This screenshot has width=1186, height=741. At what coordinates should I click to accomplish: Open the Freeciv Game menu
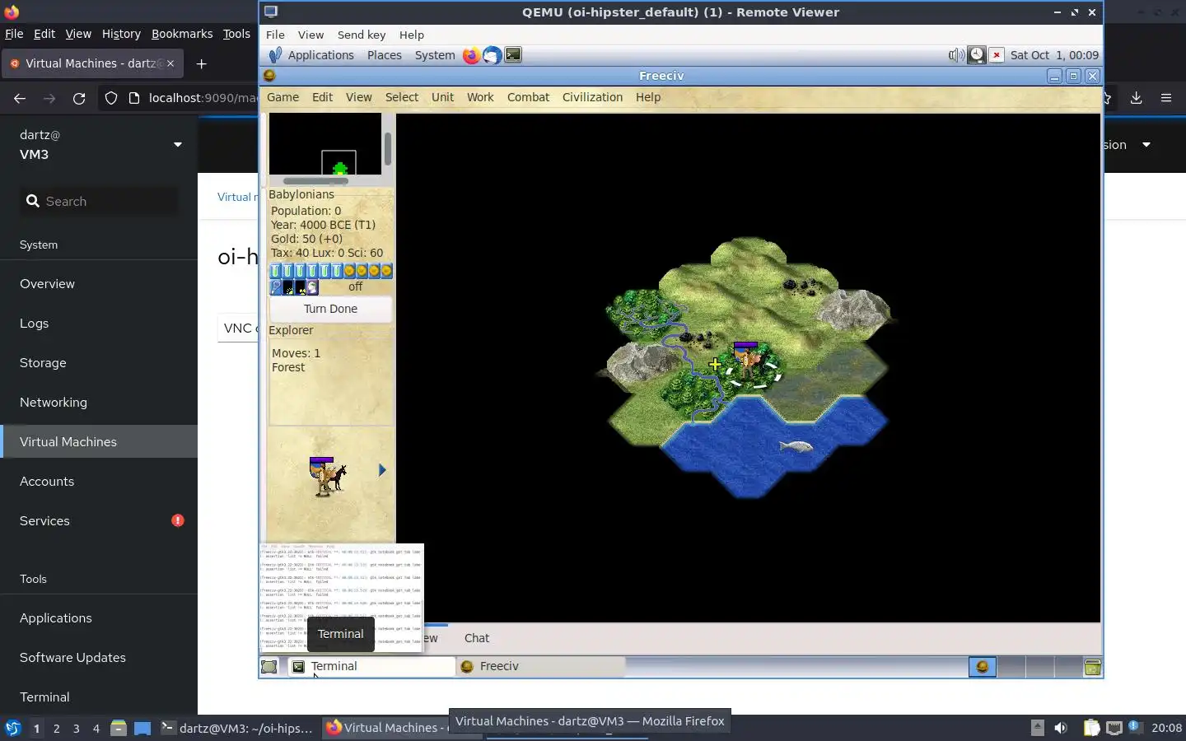pyautogui.click(x=282, y=97)
